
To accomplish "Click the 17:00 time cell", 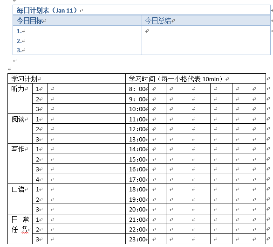I will tap(137, 179).
